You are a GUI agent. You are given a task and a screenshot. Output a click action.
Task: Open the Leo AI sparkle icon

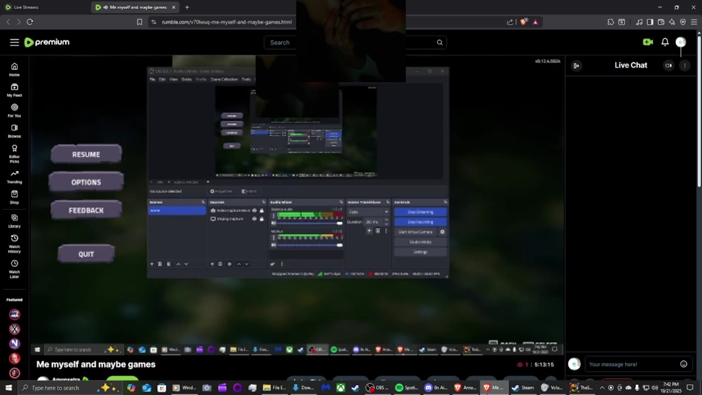[672, 22]
